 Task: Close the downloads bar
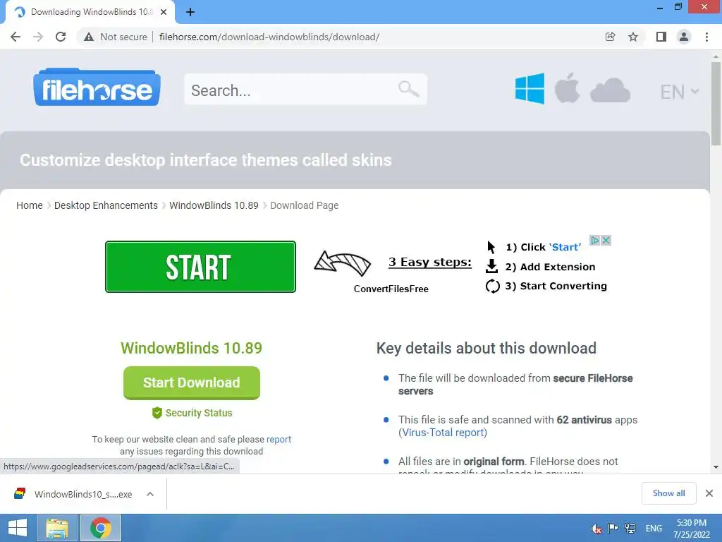(709, 493)
